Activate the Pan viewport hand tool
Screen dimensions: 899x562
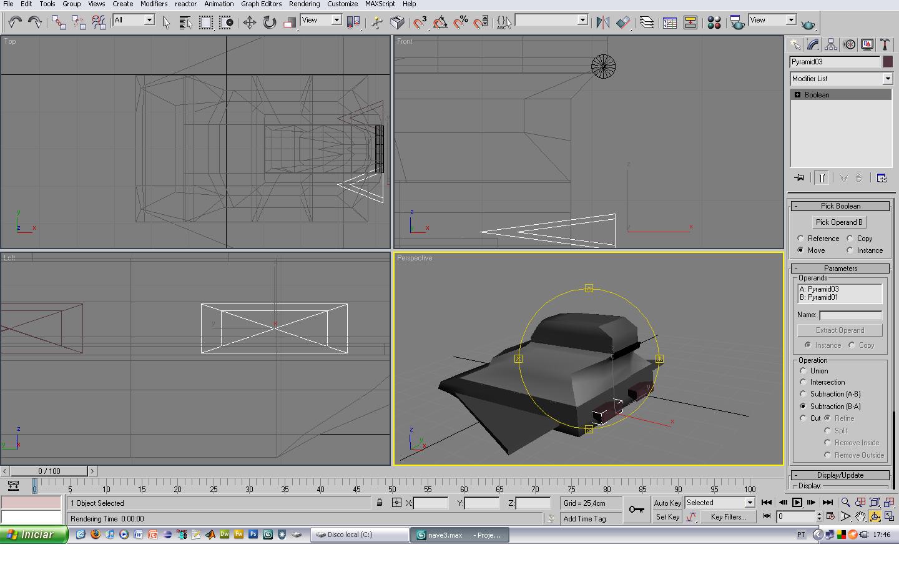click(860, 516)
